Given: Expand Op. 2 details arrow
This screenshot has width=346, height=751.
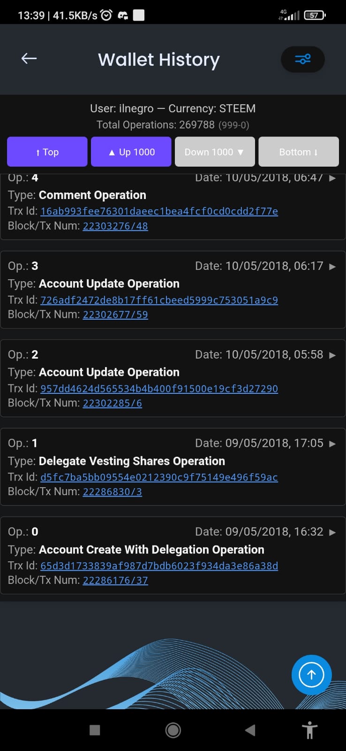Looking at the screenshot, I should point(332,355).
